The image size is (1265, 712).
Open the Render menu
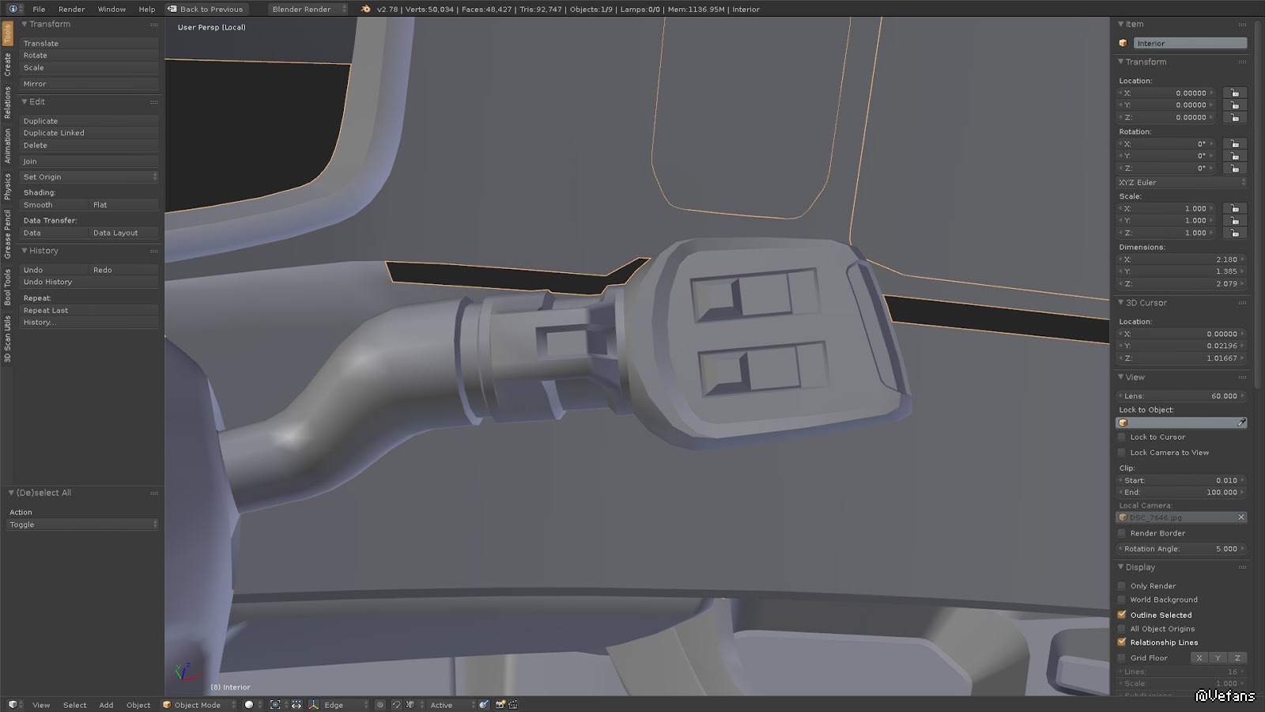click(71, 9)
